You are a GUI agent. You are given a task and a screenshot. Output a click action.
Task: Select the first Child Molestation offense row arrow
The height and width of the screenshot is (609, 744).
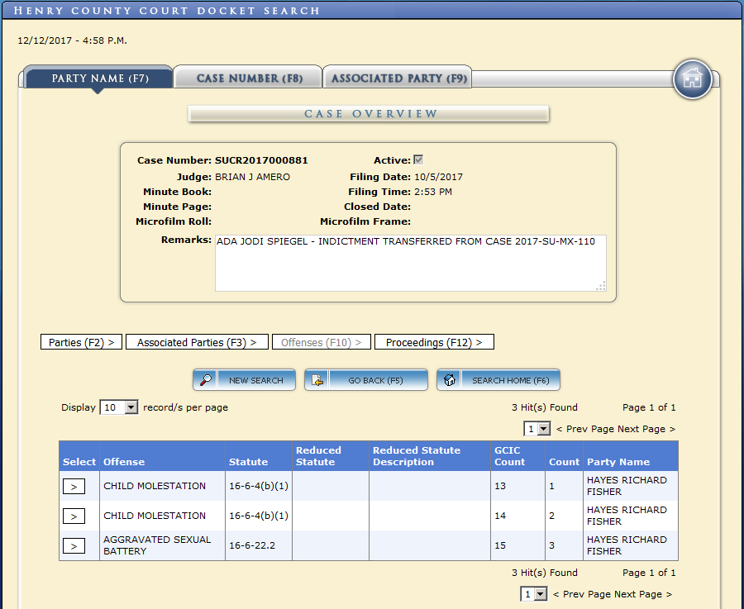click(x=74, y=487)
